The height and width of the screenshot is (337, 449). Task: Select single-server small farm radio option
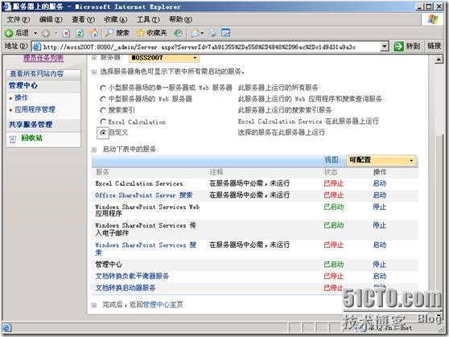(x=103, y=88)
